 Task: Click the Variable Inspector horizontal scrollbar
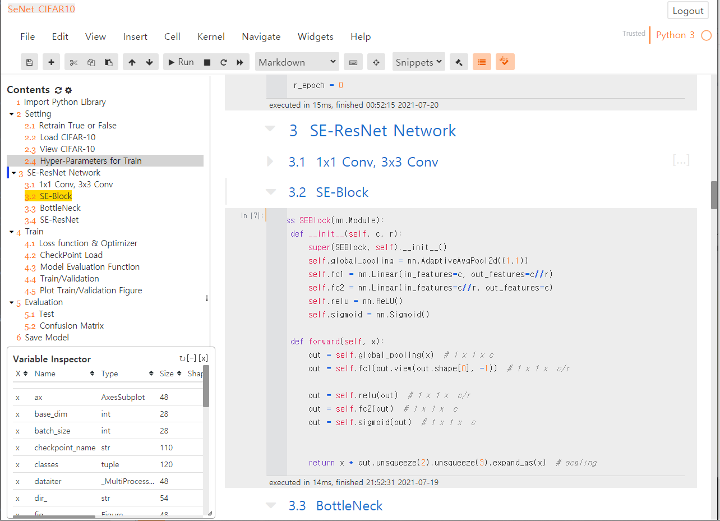point(54,517)
